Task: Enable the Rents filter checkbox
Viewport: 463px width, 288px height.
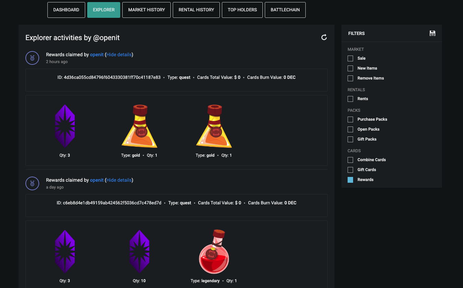Action: point(350,99)
